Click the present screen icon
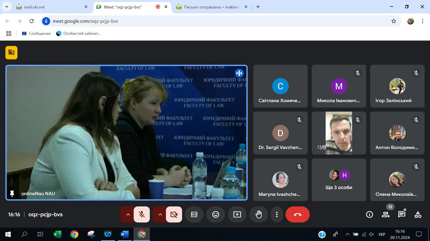430x241 pixels. 237,215
